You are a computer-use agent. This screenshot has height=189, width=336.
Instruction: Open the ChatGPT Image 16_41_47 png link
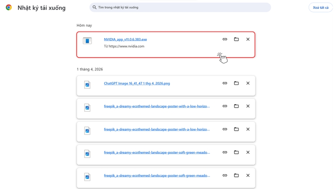(x=137, y=83)
